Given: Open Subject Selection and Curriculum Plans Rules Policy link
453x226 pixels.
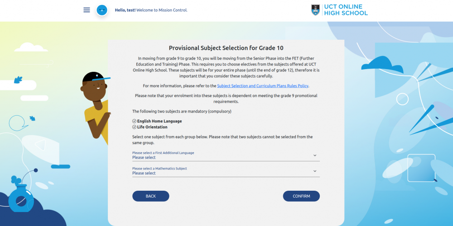Looking at the screenshot, I should pos(263,86).
